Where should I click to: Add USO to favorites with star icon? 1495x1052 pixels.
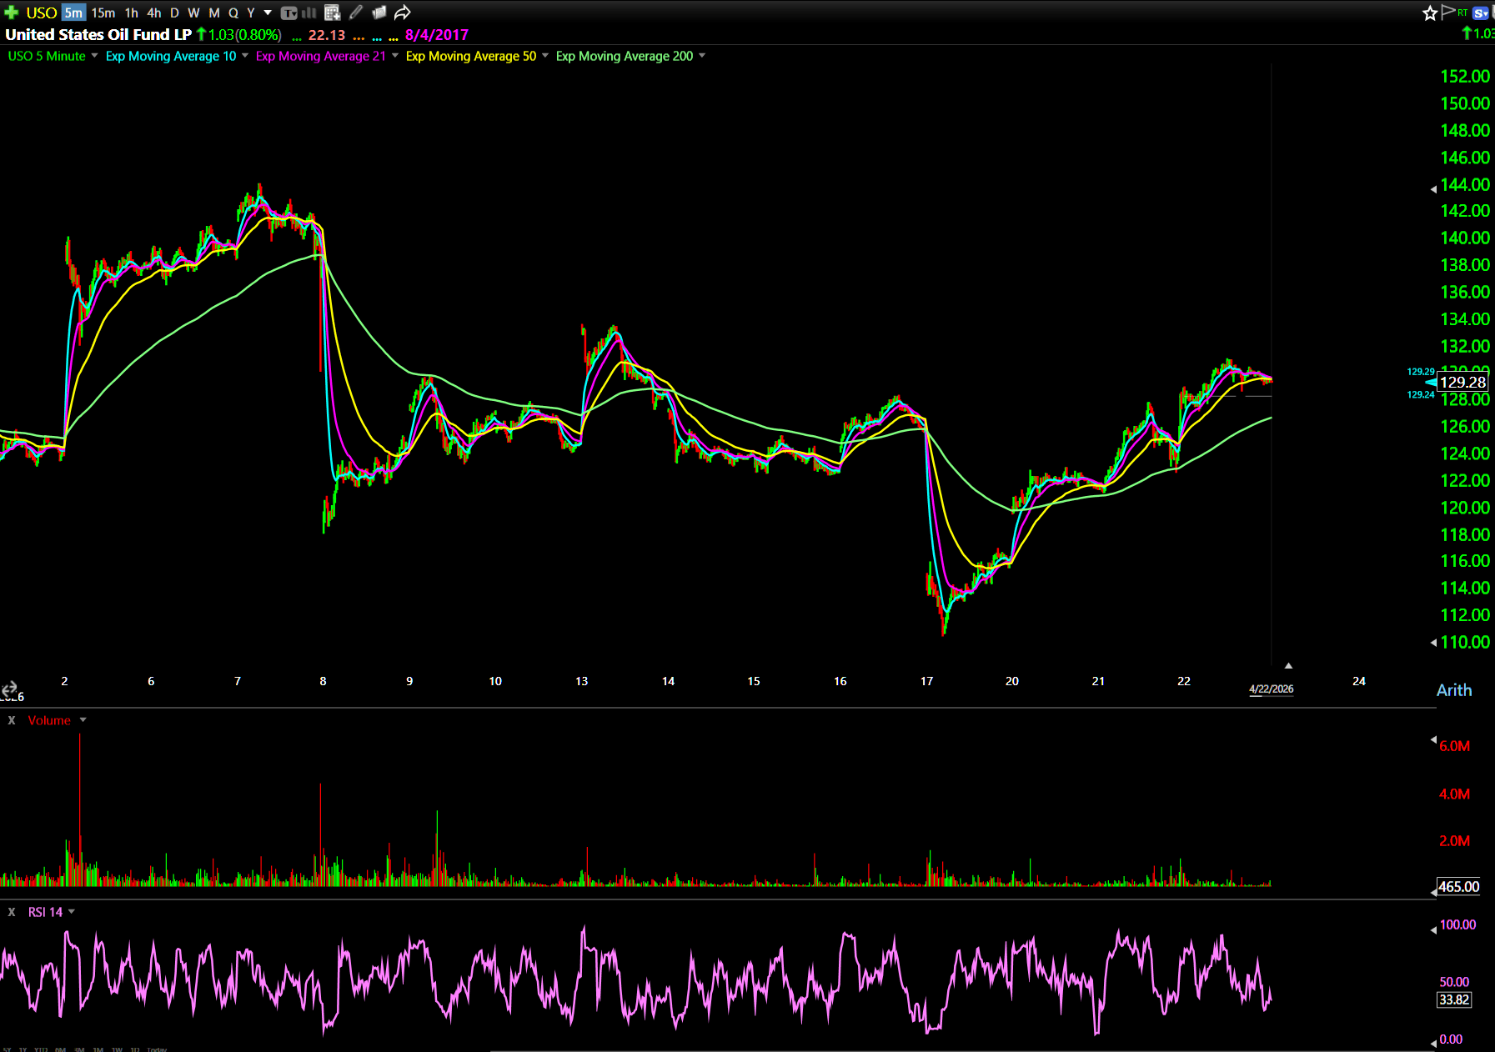click(1430, 13)
